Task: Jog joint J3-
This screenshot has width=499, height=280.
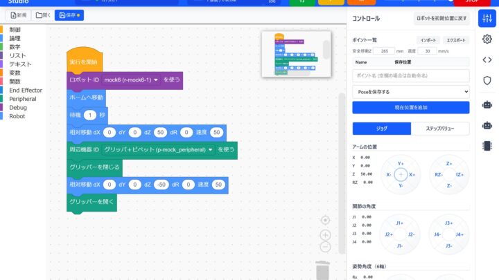Action: (448, 245)
